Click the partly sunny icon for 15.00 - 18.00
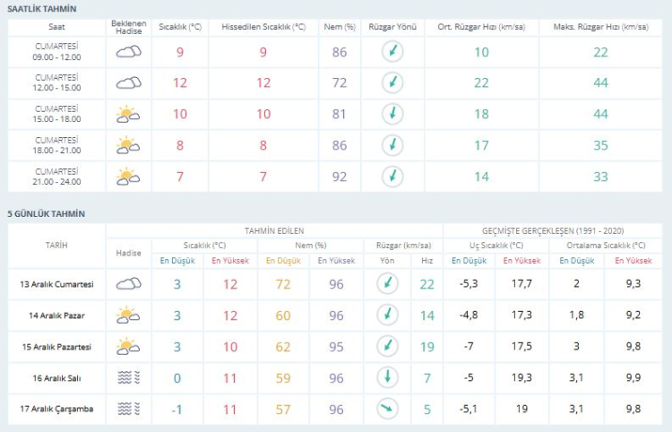This screenshot has width=672, height=432. click(x=129, y=114)
